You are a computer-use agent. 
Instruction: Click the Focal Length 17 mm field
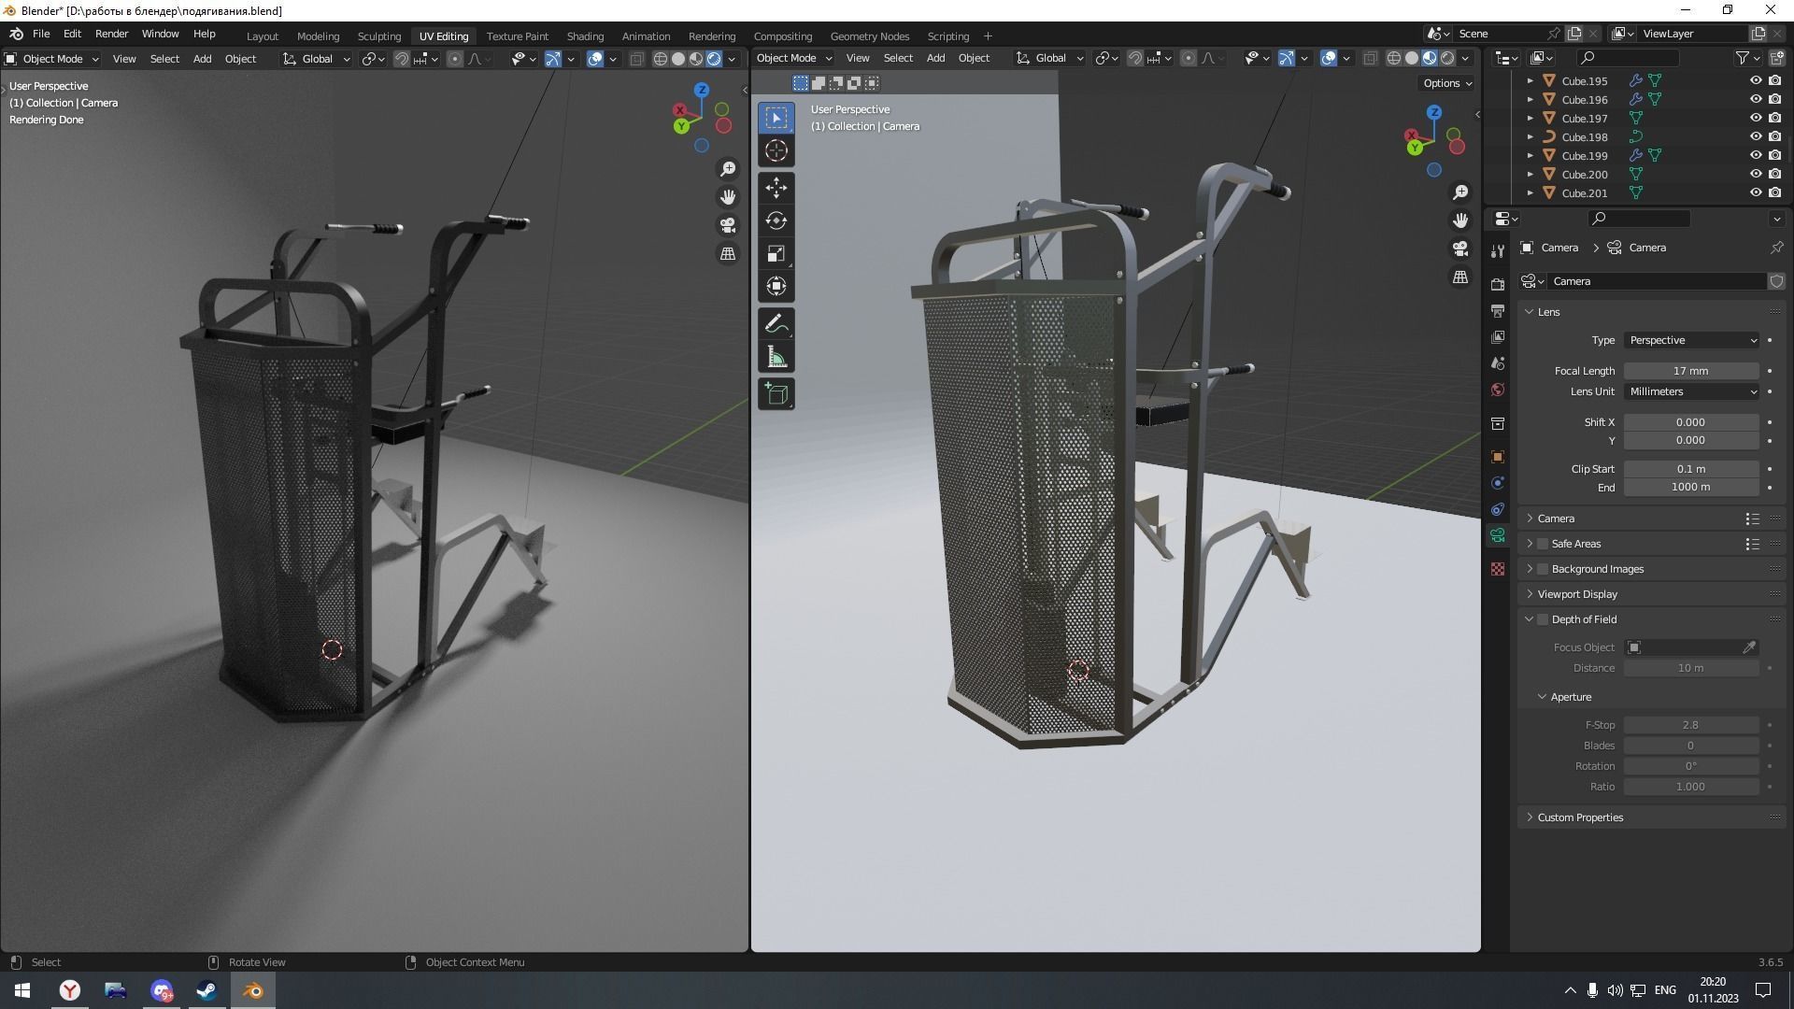[x=1691, y=371]
